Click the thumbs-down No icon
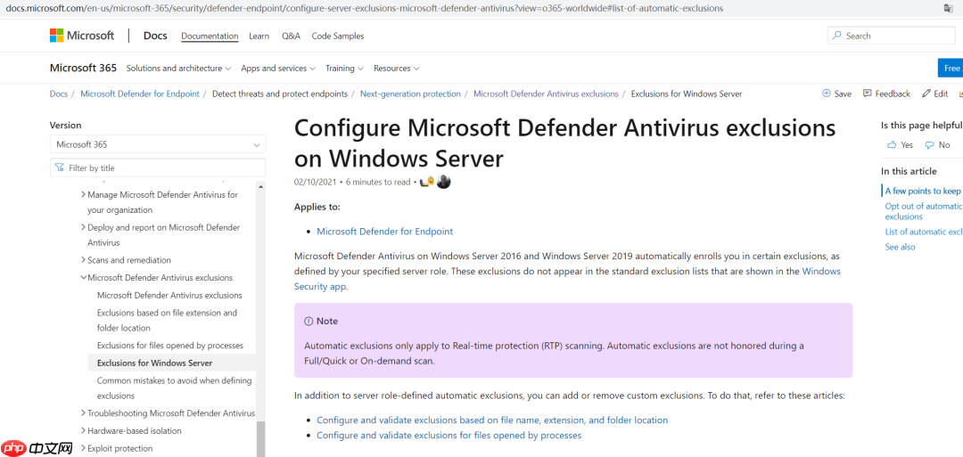Screen dimensions: 963x457 click(x=929, y=145)
